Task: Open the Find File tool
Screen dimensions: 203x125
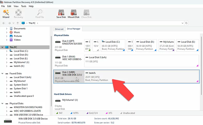Action: pyautogui.click(x=40, y=14)
